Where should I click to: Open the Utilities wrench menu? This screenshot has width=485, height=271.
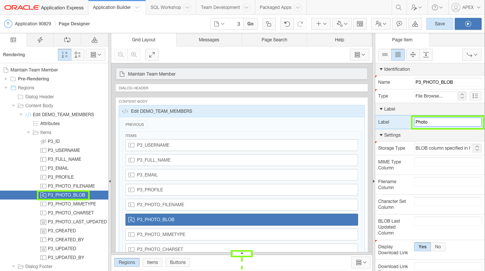tap(342, 24)
